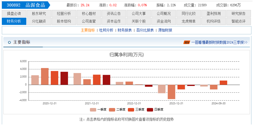Viewport: 253px width, 125px height.
Task: Click the 最新价 29.24 value
Action: (x=85, y=5)
